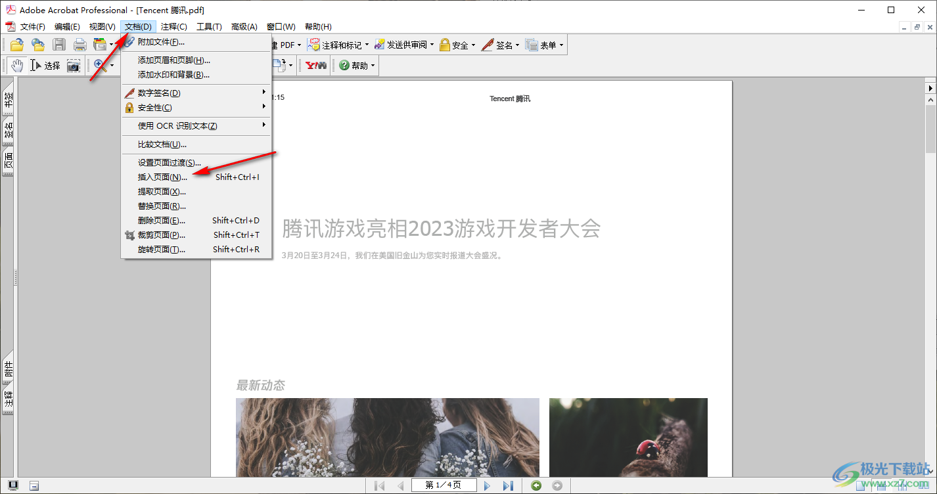Screen dimensions: 937x494
Task: Open the 工具(T) menu
Action: point(210,26)
